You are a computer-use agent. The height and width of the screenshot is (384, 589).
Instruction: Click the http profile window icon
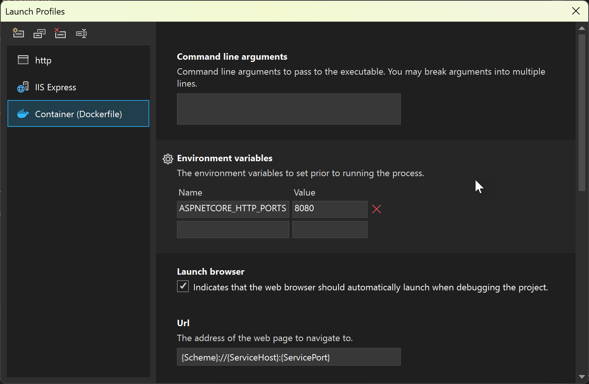coord(23,60)
